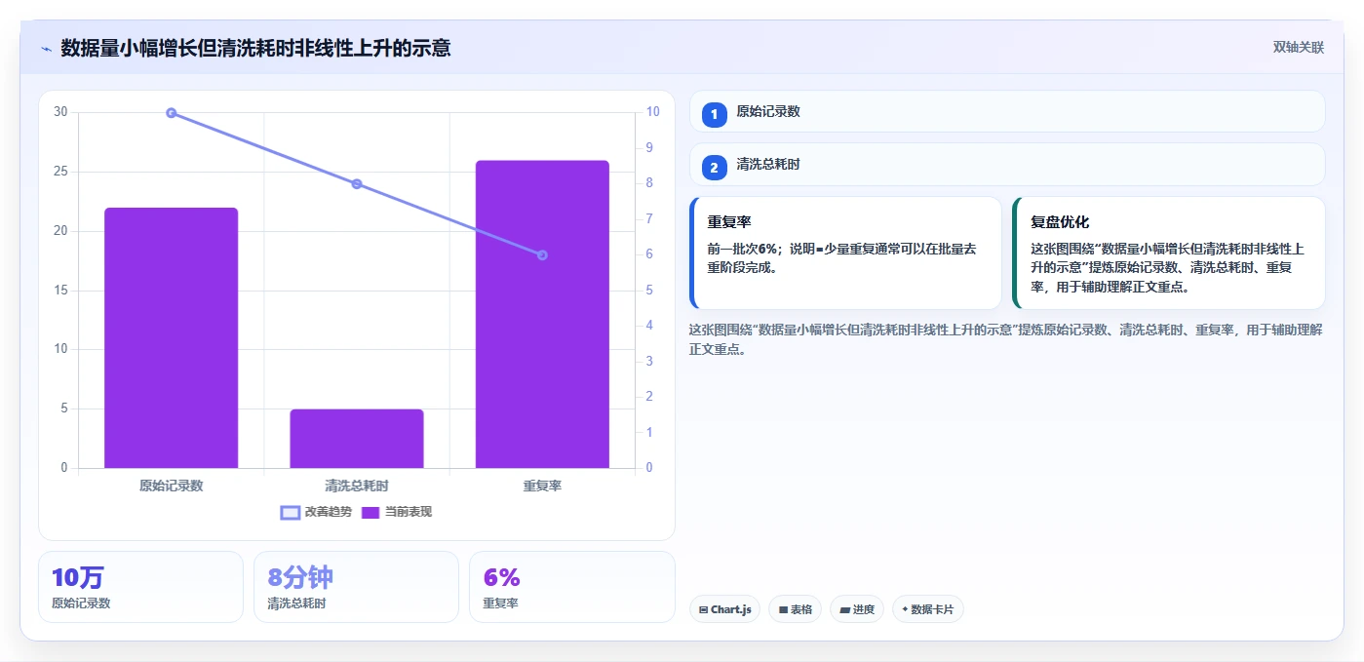The width and height of the screenshot is (1364, 662).
Task: Click the line point above 清洗总耗时
Action: [357, 184]
